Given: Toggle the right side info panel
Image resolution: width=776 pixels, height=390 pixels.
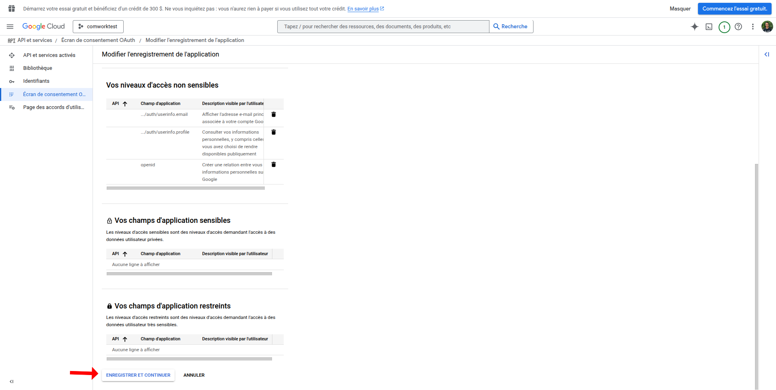Looking at the screenshot, I should [x=767, y=55].
